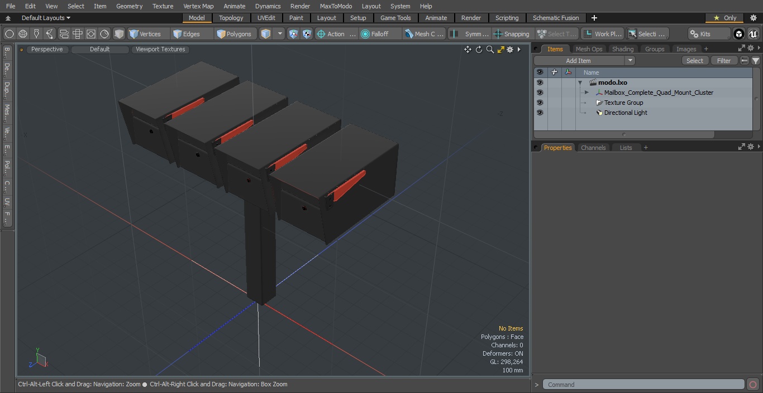Open the Add Item dropdown arrow
763x393 pixels.
pos(630,61)
